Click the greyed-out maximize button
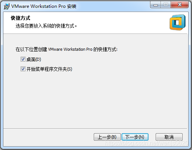Viewport: 192px width, 150px height. (x=166, y=5)
